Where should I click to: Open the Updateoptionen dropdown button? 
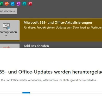tap(10, 30)
